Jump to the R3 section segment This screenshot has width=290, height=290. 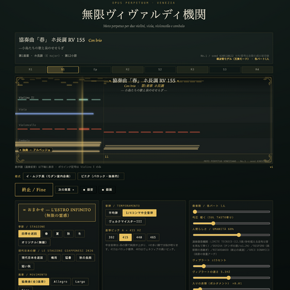pos(193,69)
